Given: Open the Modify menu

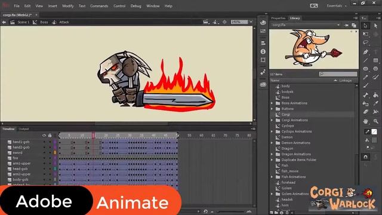Looking at the screenshot, I should tap(67, 6).
